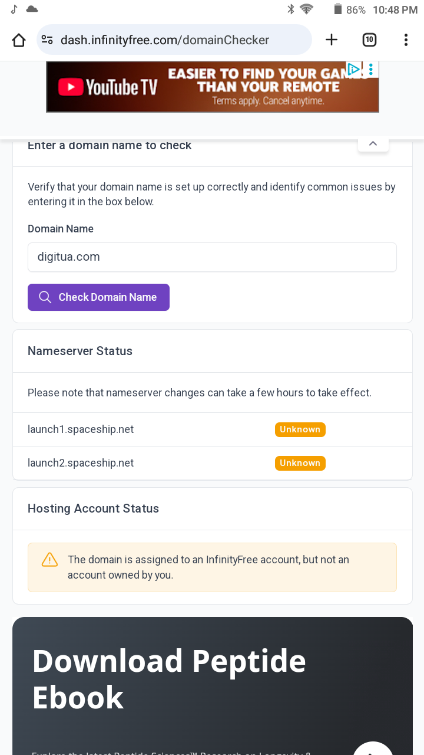Viewport: 424px width, 755px height.
Task: Open ad options dots on the banner
Action: tap(370, 69)
